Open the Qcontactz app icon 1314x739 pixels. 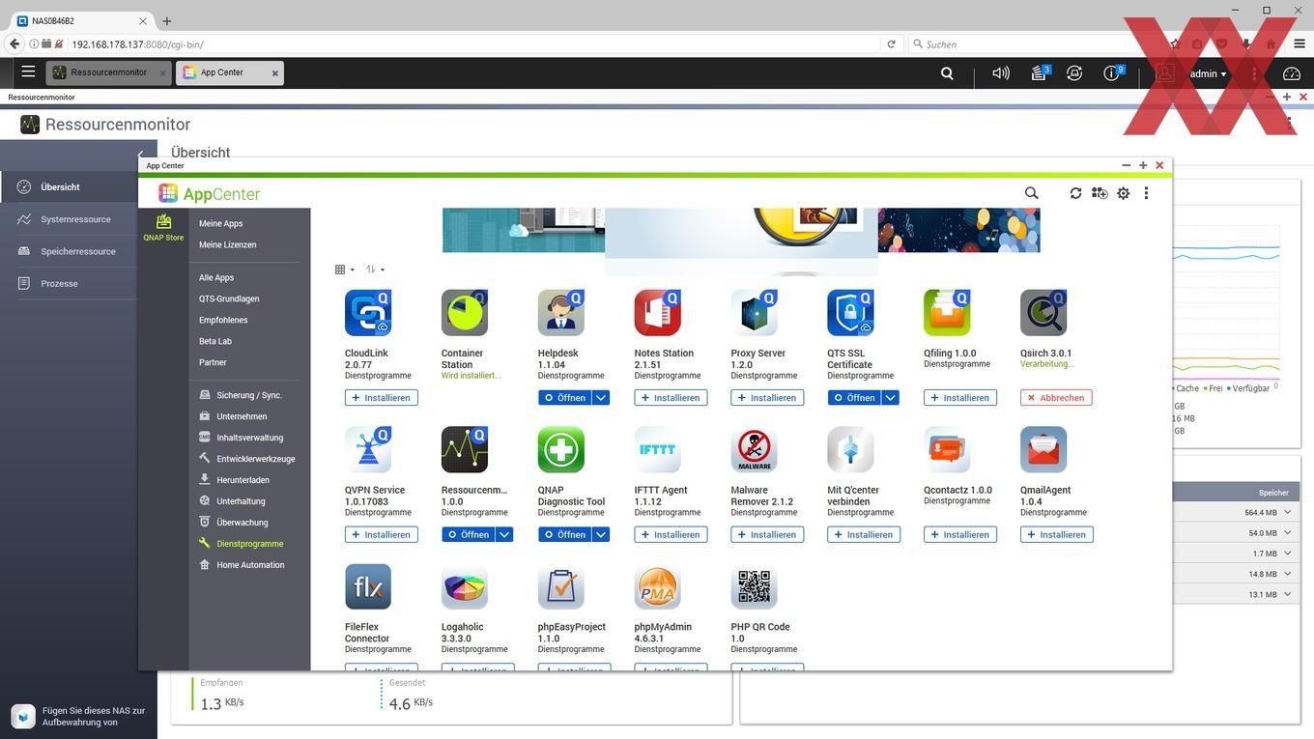point(947,450)
